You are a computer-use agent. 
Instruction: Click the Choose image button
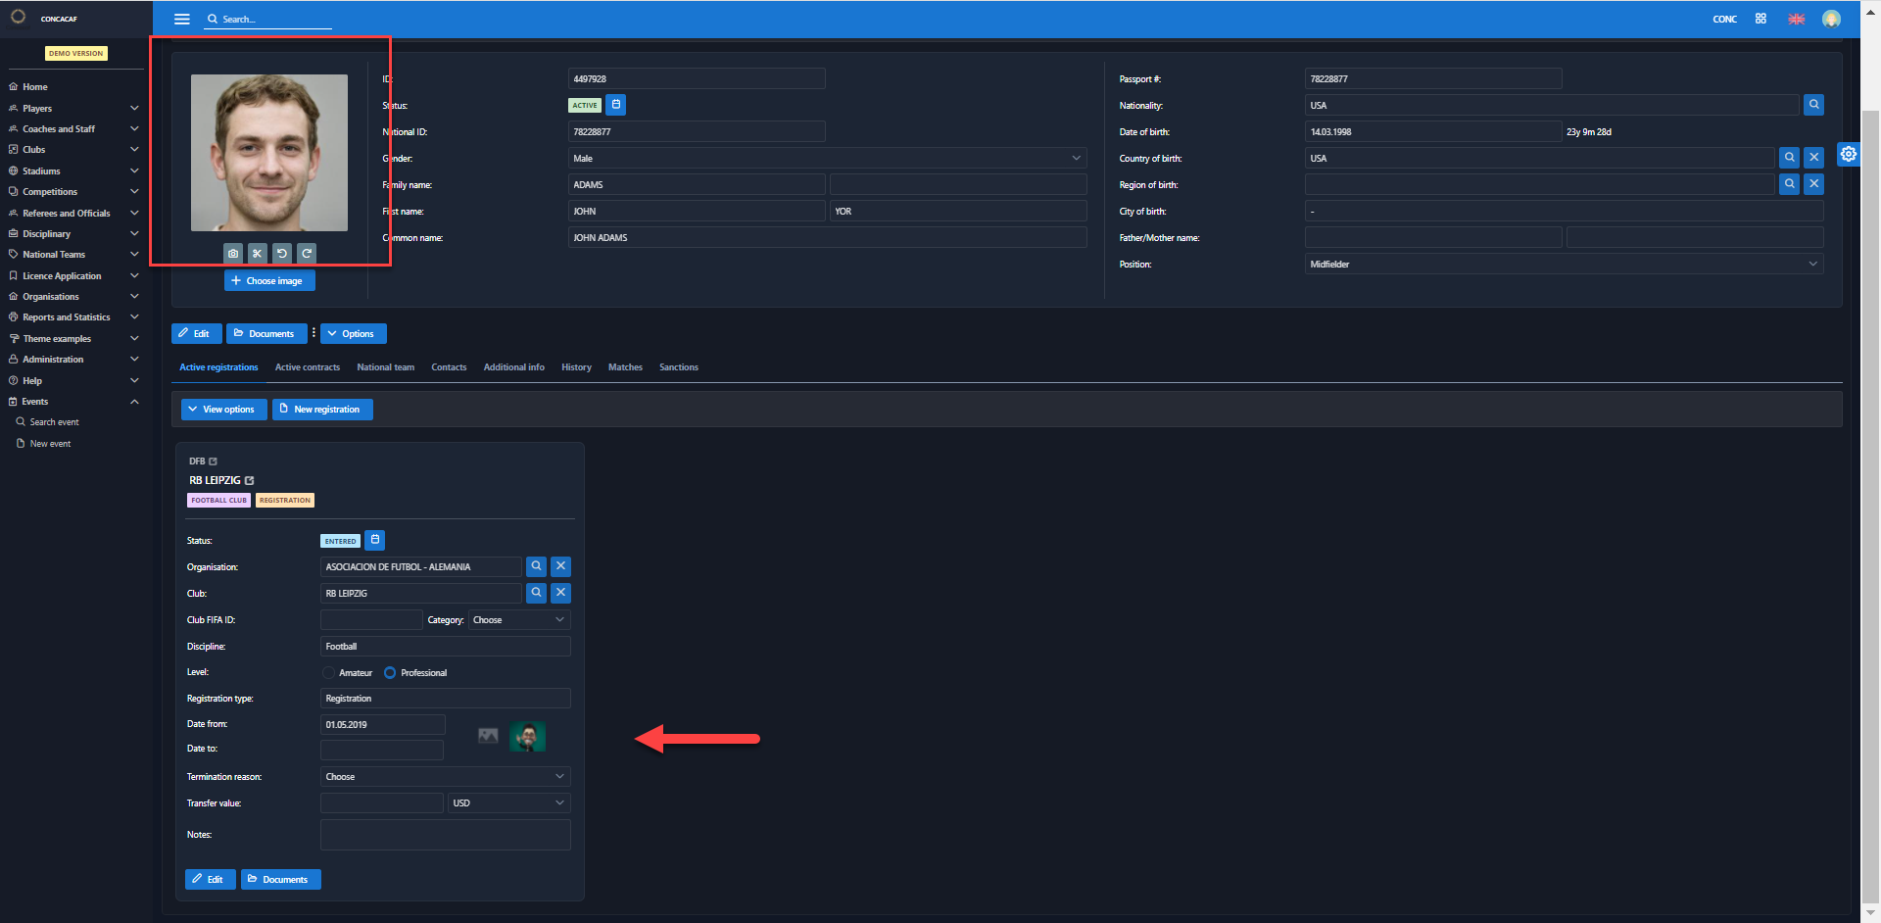pos(269,281)
